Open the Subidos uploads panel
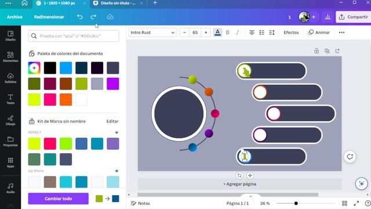The width and height of the screenshot is (371, 209). pos(10,78)
